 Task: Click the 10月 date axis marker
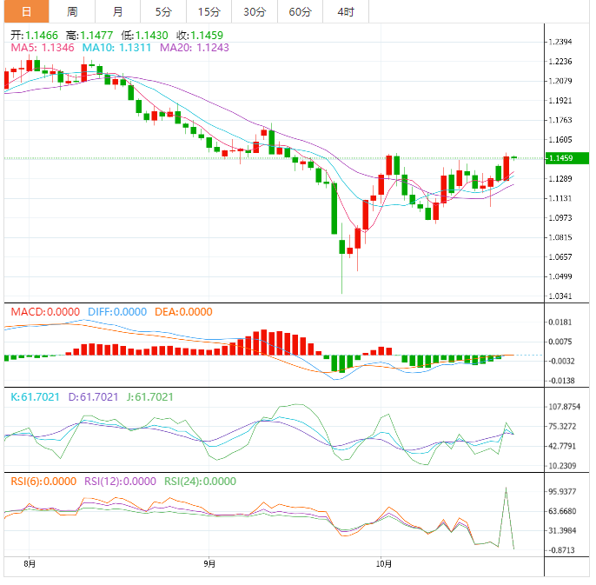[384, 563]
